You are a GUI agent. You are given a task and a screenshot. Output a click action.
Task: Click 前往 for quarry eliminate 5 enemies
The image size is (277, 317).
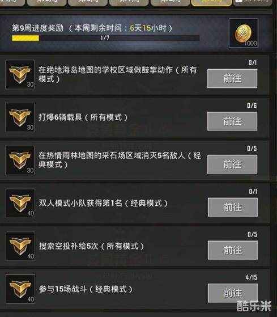click(x=232, y=164)
